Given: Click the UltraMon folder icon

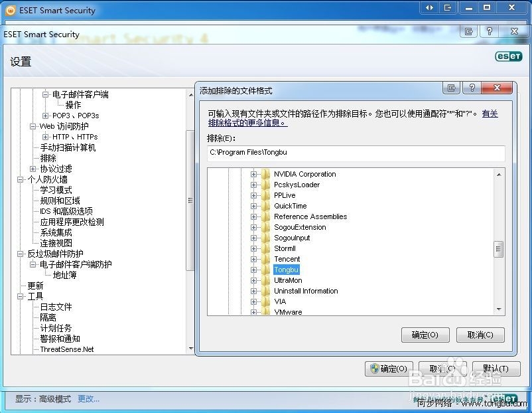Looking at the screenshot, I should tap(265, 280).
